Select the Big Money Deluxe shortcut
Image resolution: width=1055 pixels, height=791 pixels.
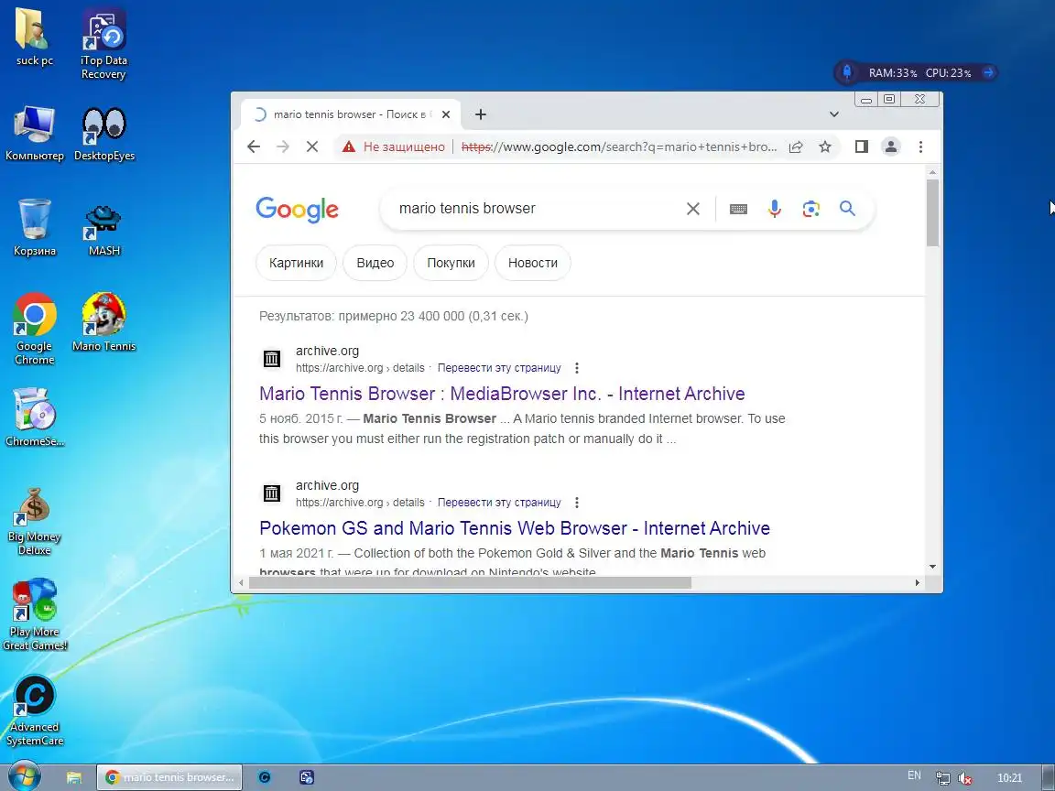(34, 521)
